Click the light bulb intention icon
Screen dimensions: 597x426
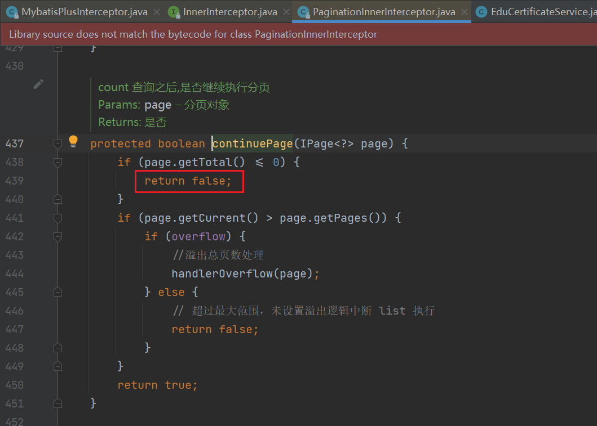point(73,142)
